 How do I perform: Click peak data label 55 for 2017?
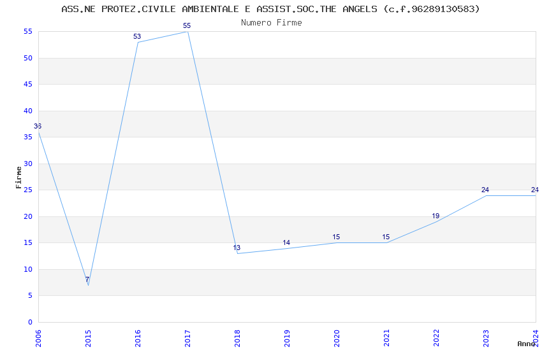pyautogui.click(x=187, y=25)
